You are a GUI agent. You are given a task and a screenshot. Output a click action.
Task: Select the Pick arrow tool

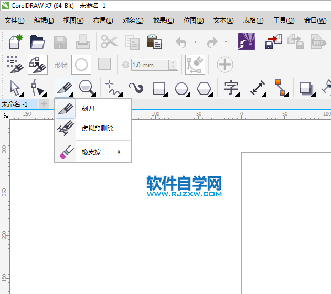16,88
